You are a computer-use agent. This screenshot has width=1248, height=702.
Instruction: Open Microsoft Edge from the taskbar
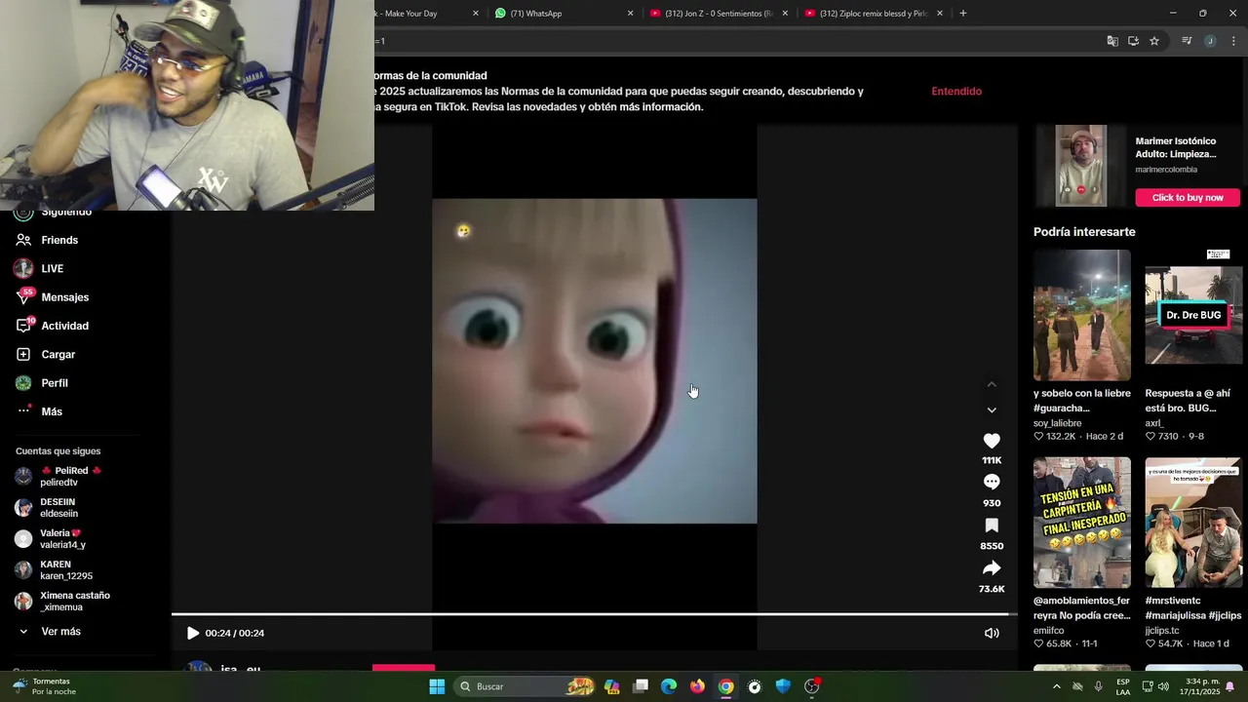tap(669, 686)
